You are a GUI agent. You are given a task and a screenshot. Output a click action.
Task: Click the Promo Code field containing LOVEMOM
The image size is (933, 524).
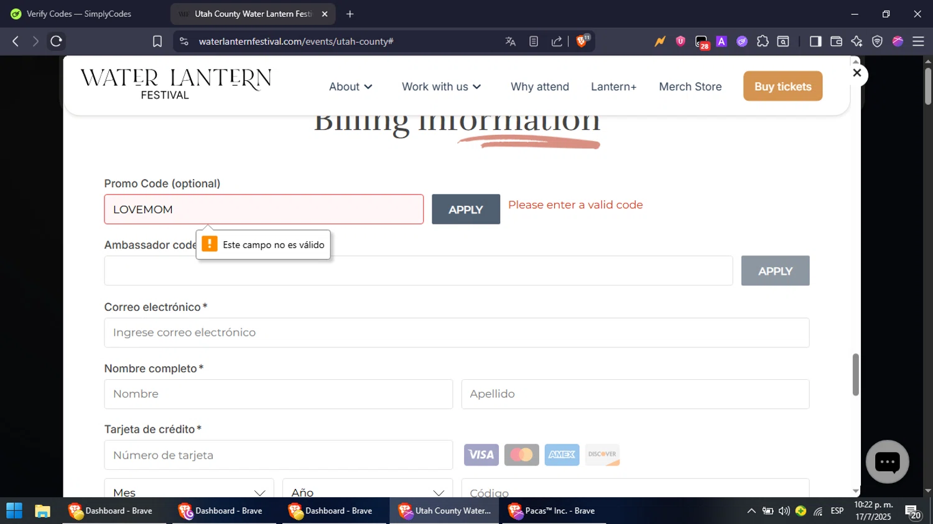coord(264,209)
